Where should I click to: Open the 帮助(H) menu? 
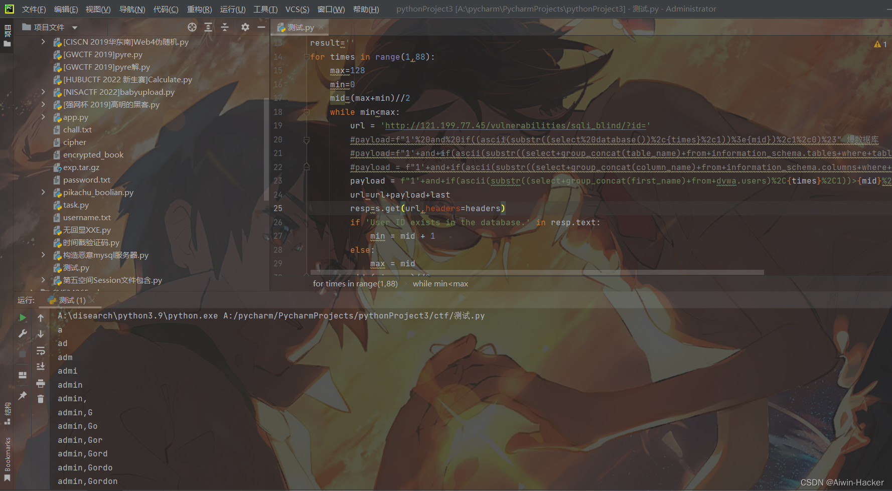[366, 9]
